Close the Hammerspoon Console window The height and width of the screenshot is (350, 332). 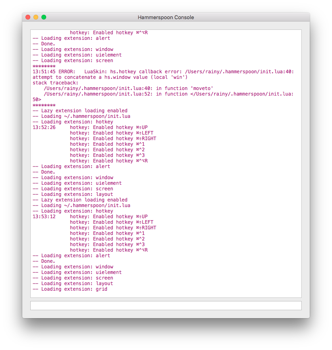tap(28, 17)
